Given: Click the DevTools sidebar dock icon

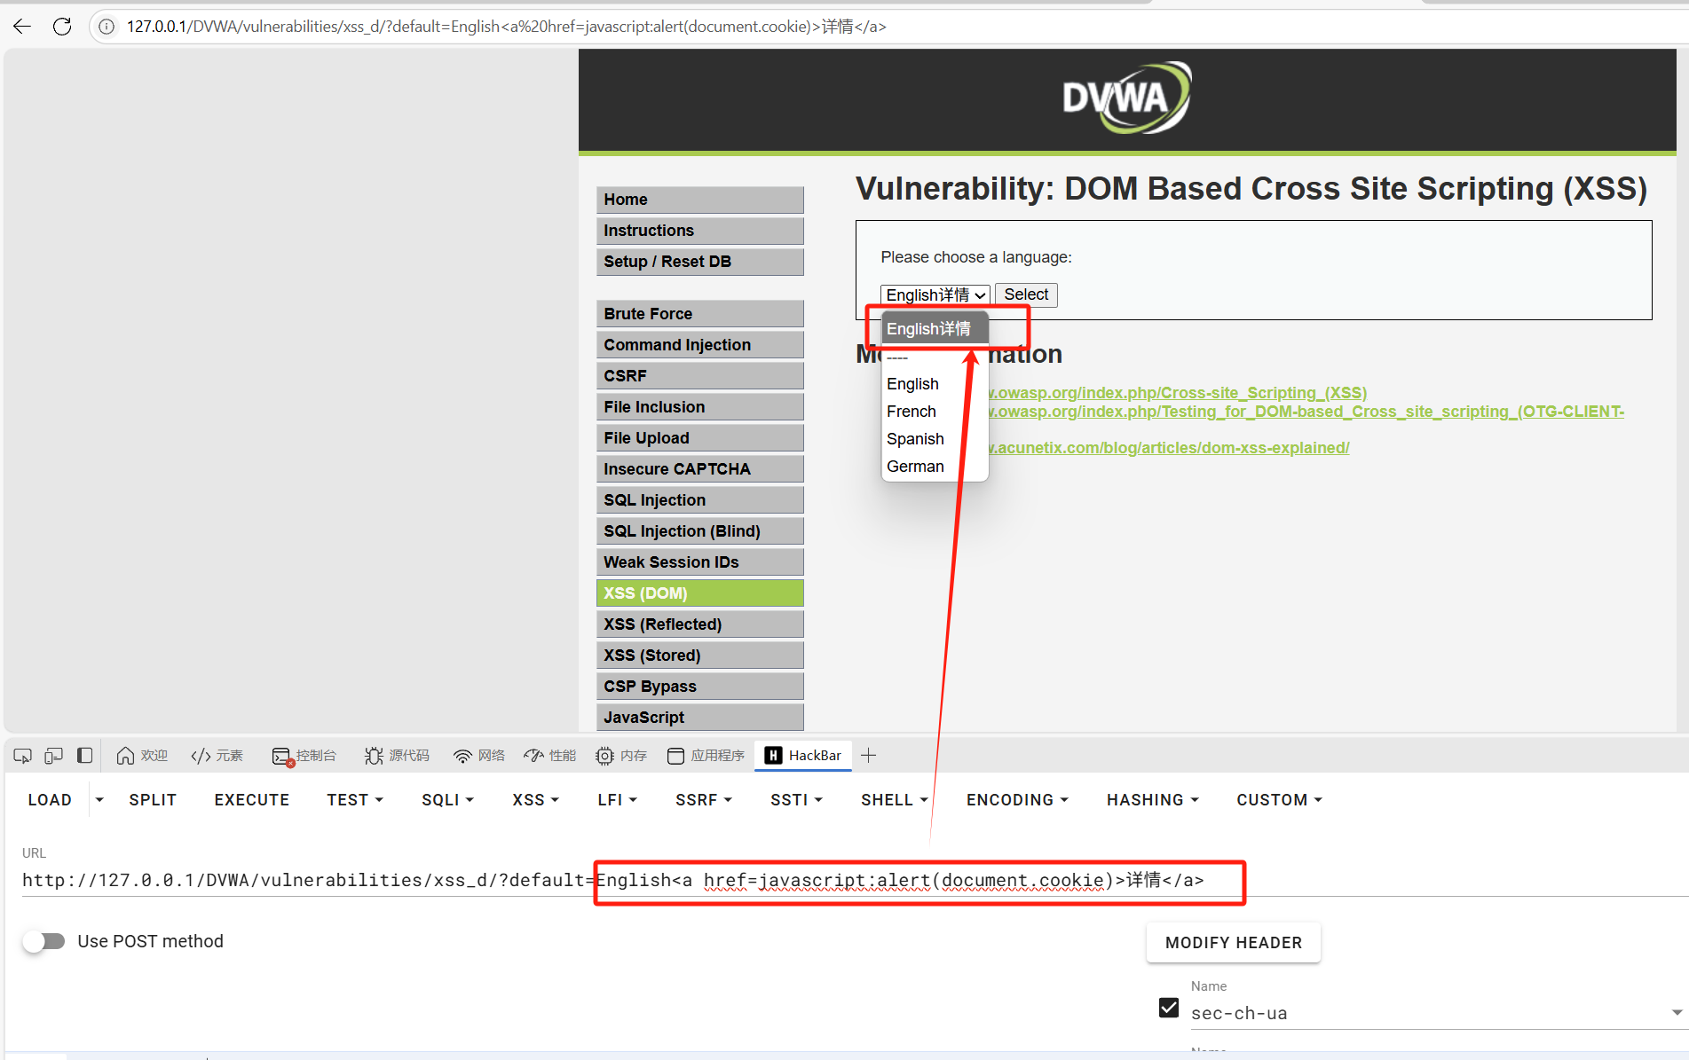Looking at the screenshot, I should [x=84, y=756].
